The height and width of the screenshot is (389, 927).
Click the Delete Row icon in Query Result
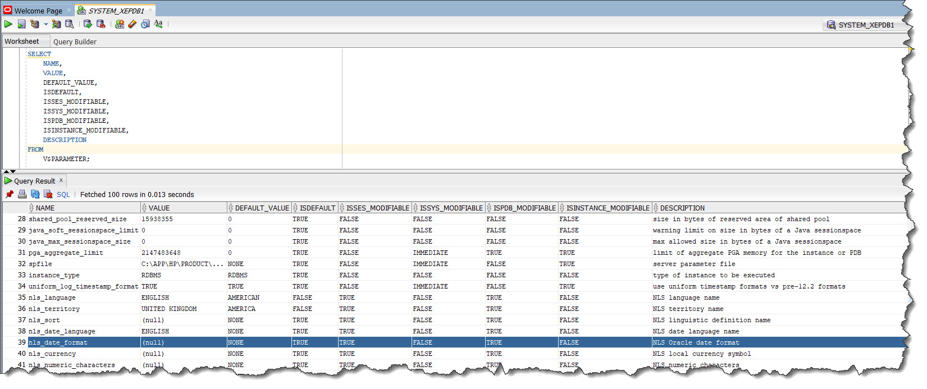(x=48, y=194)
